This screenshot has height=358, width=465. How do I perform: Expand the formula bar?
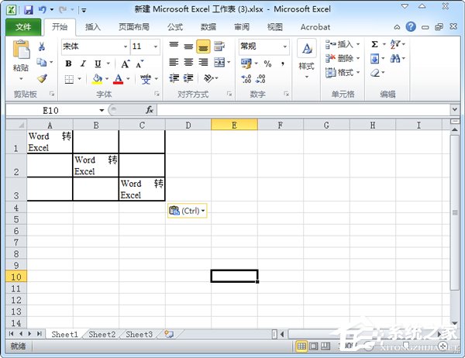pyautogui.click(x=455, y=109)
